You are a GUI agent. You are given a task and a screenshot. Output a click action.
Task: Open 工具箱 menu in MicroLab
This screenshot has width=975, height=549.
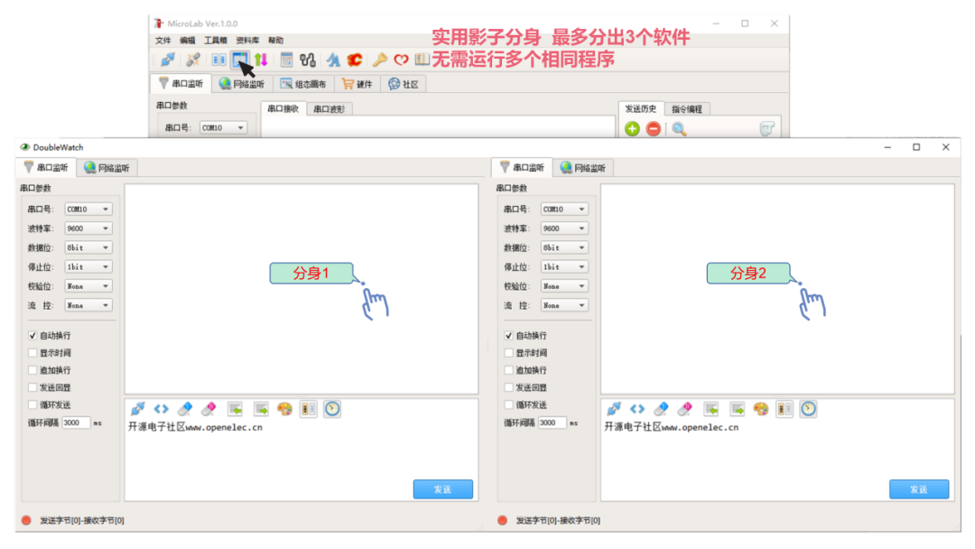point(216,41)
